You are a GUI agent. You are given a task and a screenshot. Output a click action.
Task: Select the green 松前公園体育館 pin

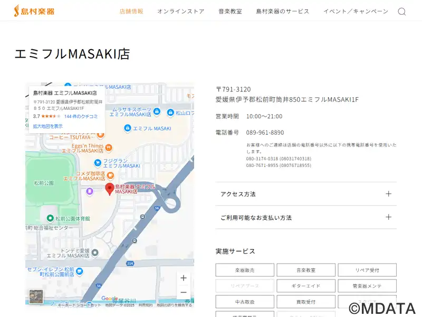click(50, 218)
